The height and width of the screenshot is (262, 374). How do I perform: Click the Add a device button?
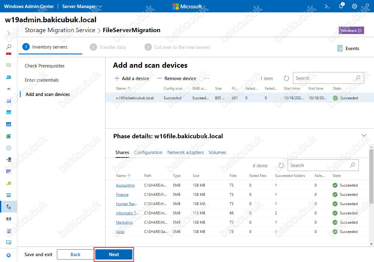(132, 79)
